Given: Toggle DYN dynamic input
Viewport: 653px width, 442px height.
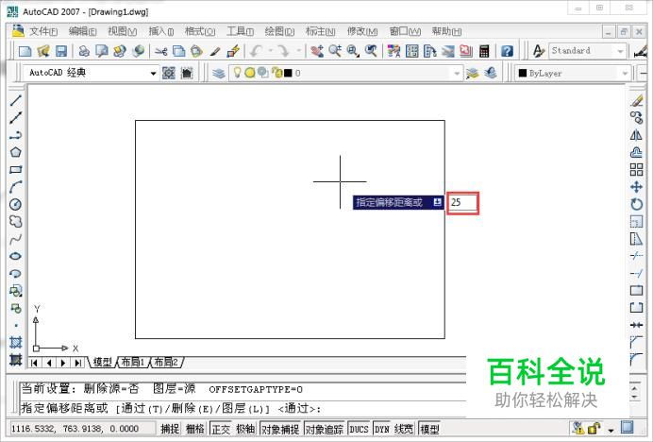Looking at the screenshot, I should (x=382, y=429).
